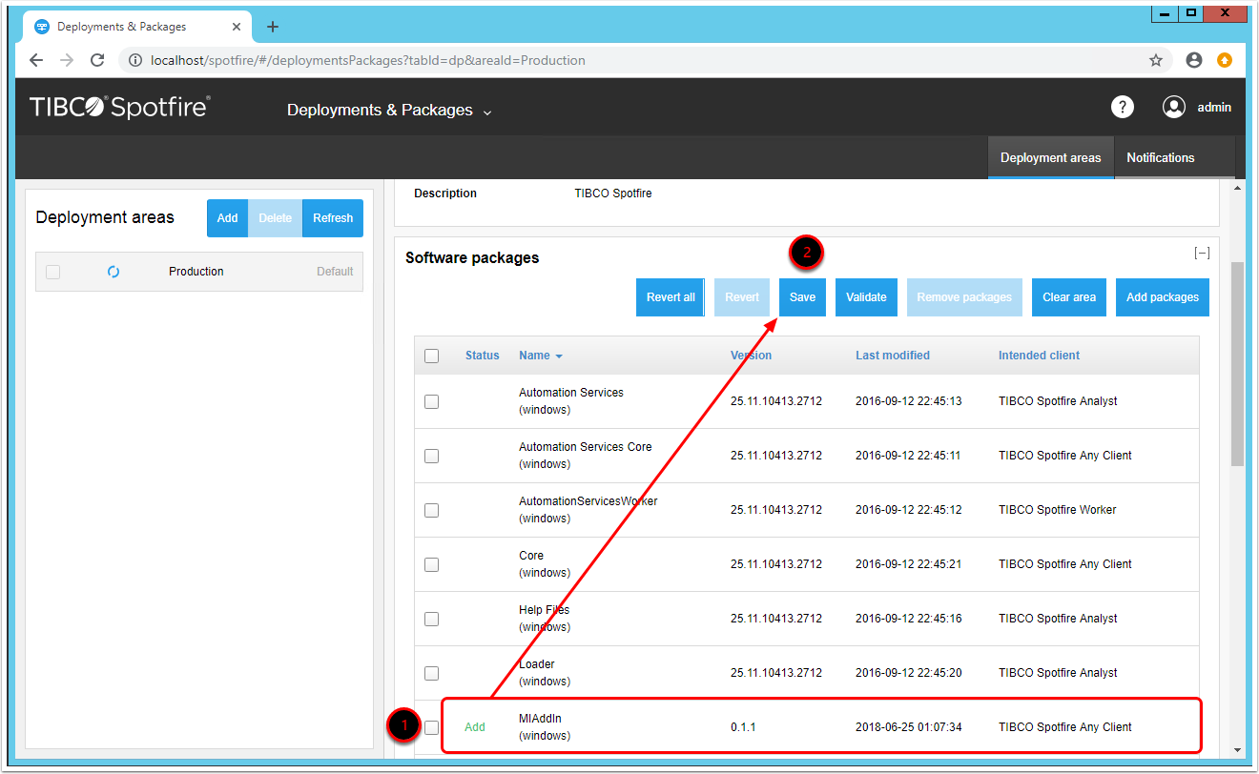Open a new browser tab
The height and width of the screenshot is (774, 1259).
(273, 27)
